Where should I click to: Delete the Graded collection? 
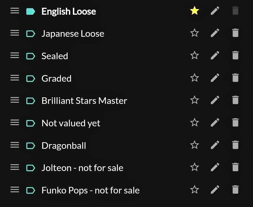235,78
